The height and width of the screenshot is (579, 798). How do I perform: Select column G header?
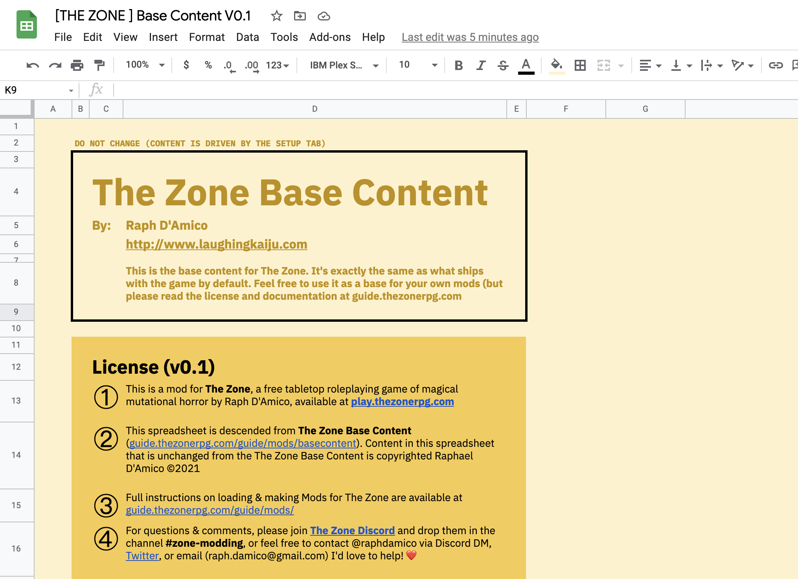(645, 109)
